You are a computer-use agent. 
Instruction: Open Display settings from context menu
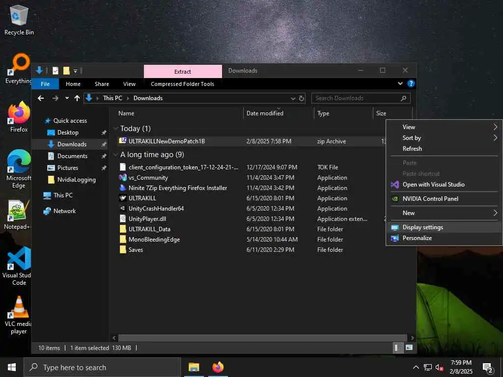click(x=444, y=227)
